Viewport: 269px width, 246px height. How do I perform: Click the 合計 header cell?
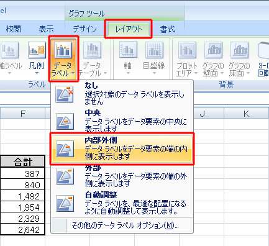[22, 162]
